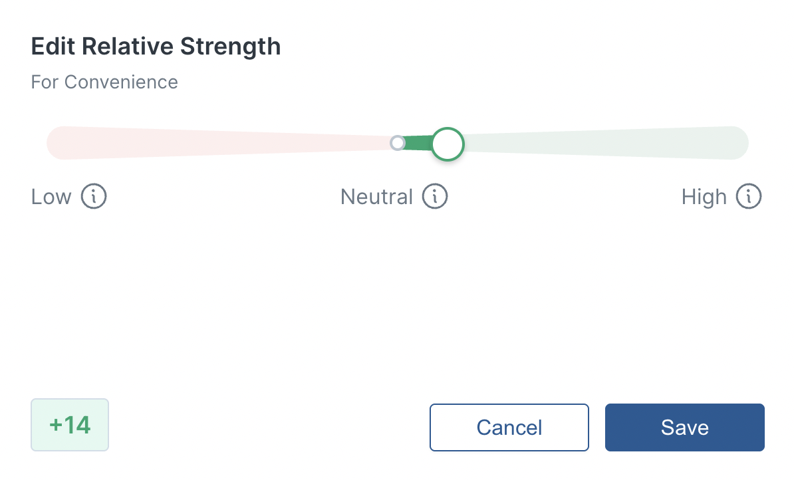This screenshot has height=480, width=794.
Task: Open the High strength info tooltip
Action: [750, 196]
